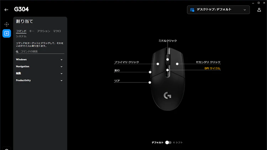Click the DPI button dot below wheel
The height and width of the screenshot is (150, 267).
tap(168, 70)
